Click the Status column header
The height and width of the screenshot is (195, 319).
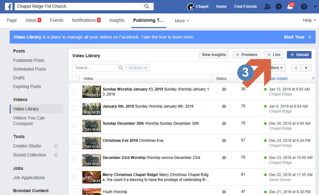[221, 79]
